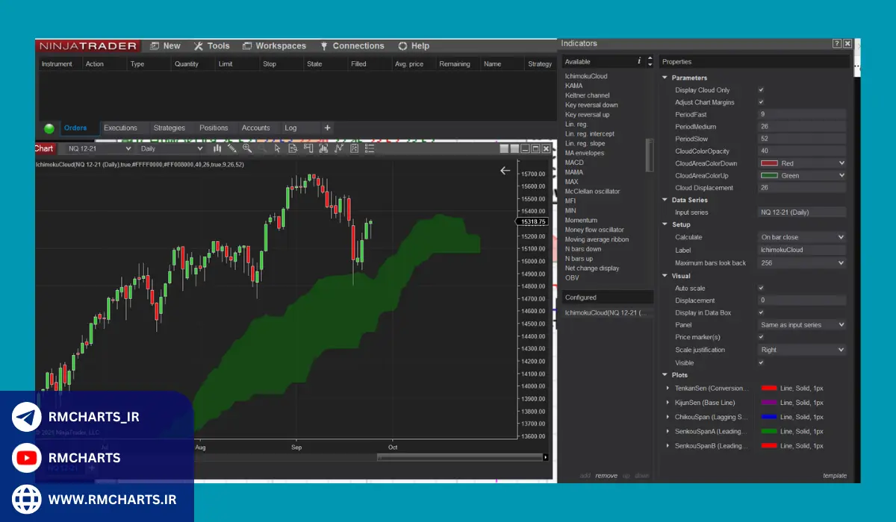The image size is (896, 522).
Task: Click the info icon beside Available
Action: click(x=639, y=61)
